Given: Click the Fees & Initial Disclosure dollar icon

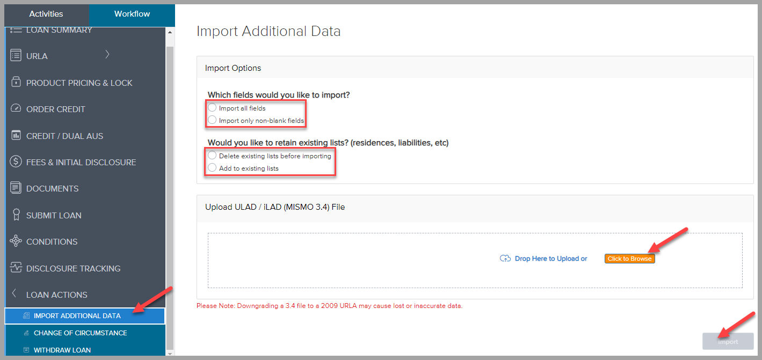Looking at the screenshot, I should (x=16, y=162).
